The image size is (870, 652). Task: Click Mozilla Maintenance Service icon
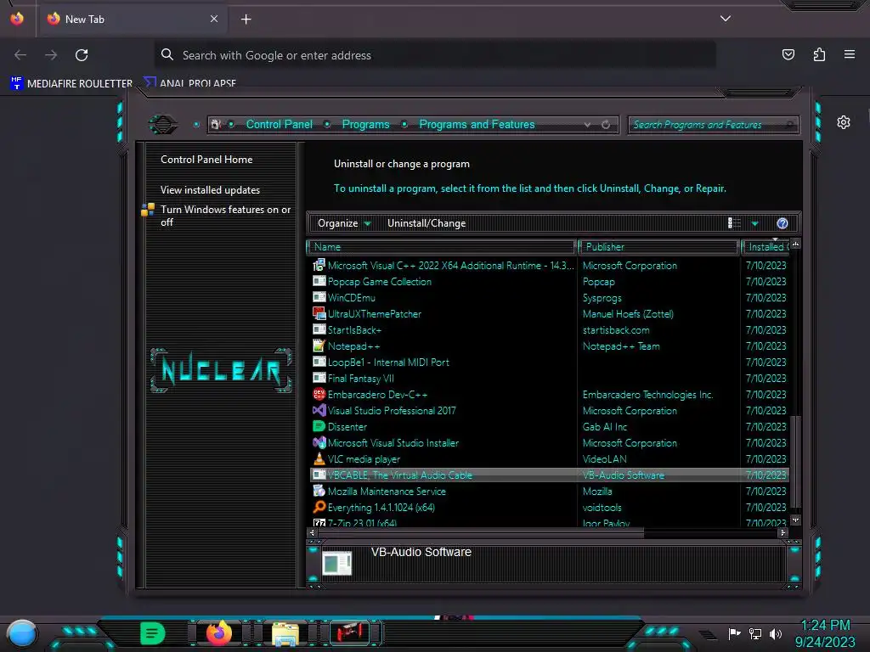(x=319, y=491)
